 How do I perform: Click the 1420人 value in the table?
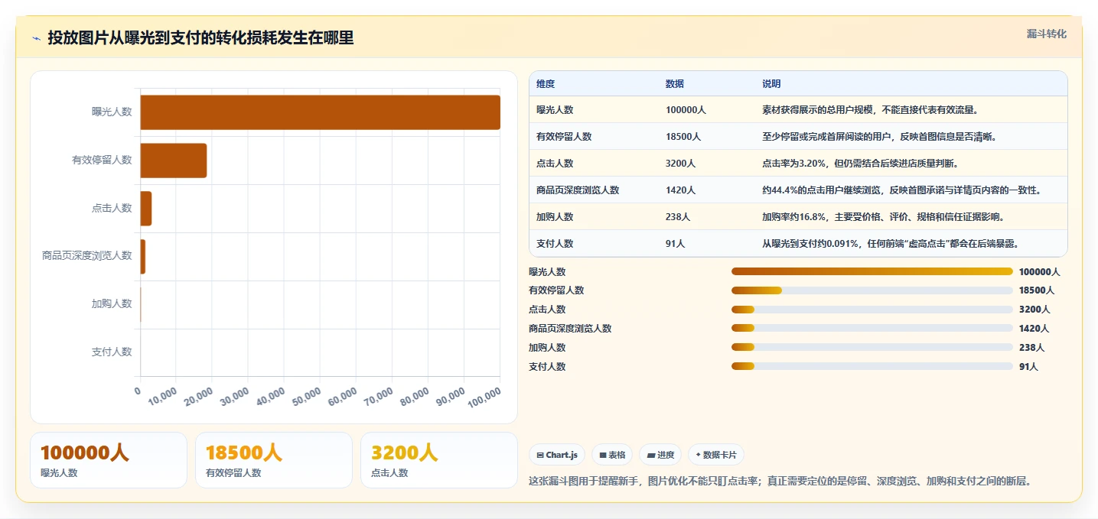pyautogui.click(x=681, y=190)
